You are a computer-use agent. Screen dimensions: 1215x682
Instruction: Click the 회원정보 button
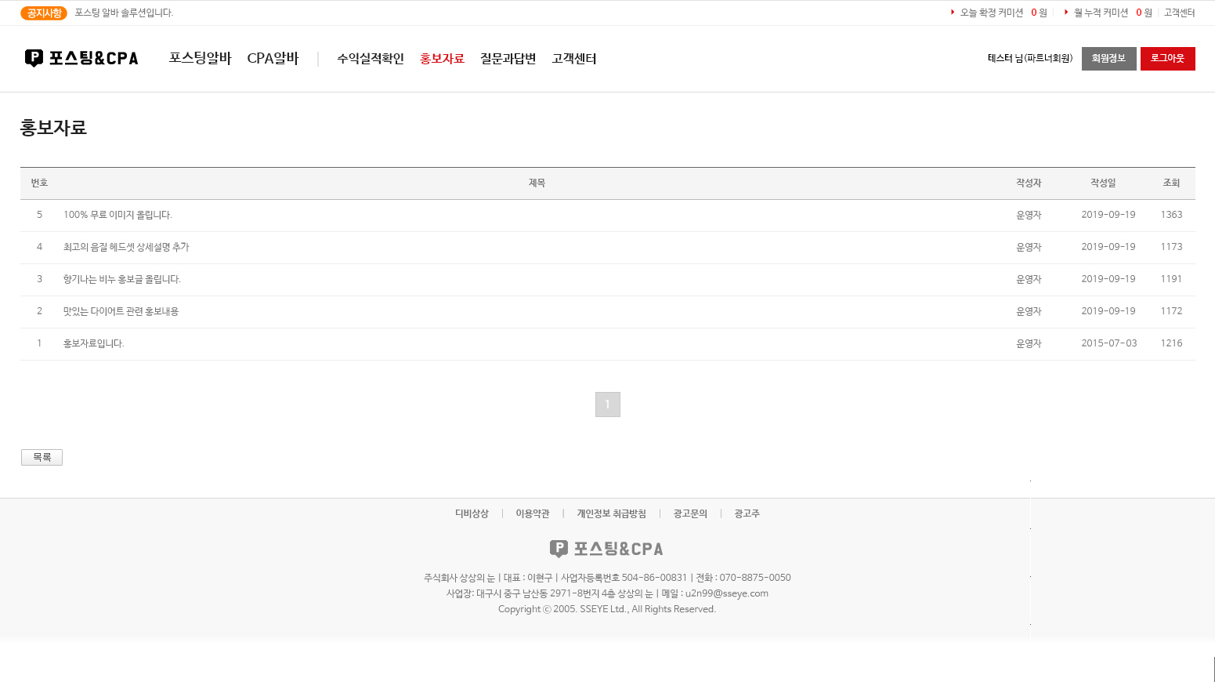point(1108,59)
